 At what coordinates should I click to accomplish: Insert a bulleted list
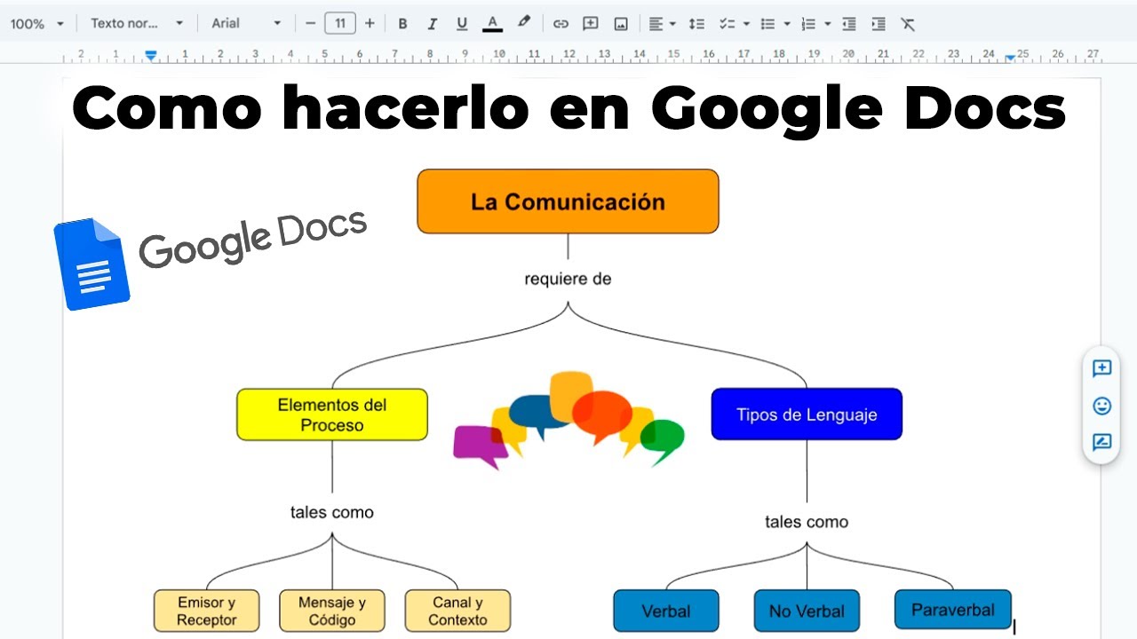(768, 24)
